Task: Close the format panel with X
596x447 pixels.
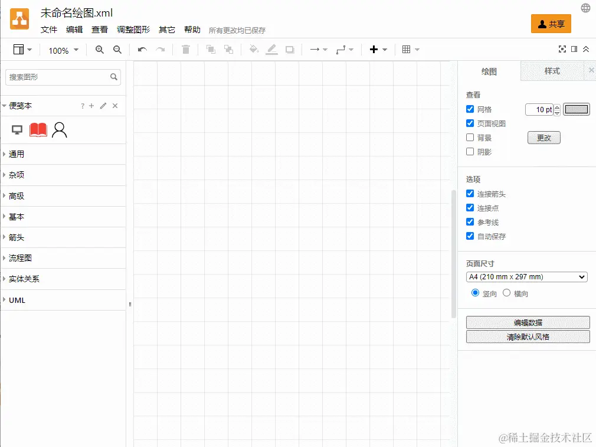Action: pos(591,70)
